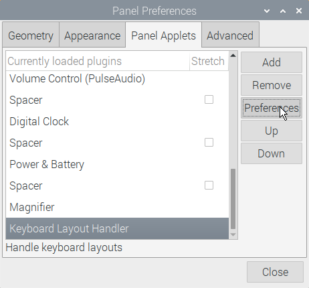Select Volume Control (PulseAudio) entry

pos(117,78)
